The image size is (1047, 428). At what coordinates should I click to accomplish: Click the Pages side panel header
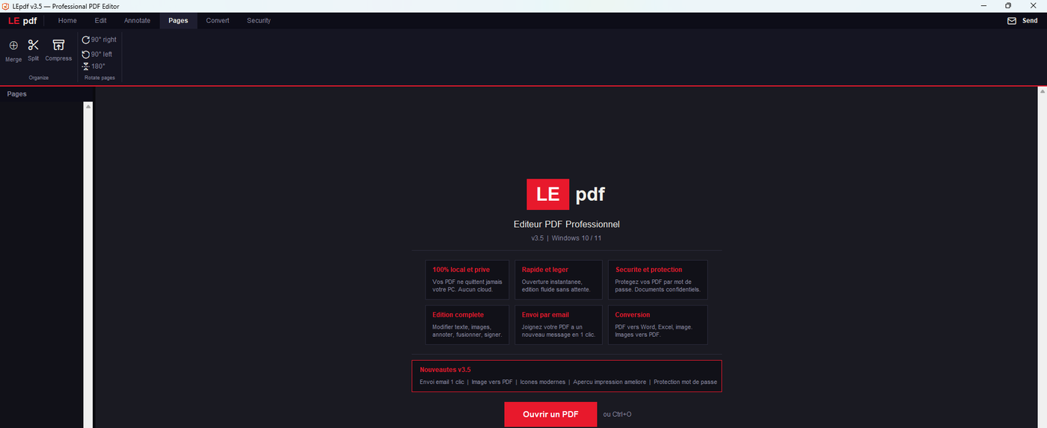[x=47, y=94]
